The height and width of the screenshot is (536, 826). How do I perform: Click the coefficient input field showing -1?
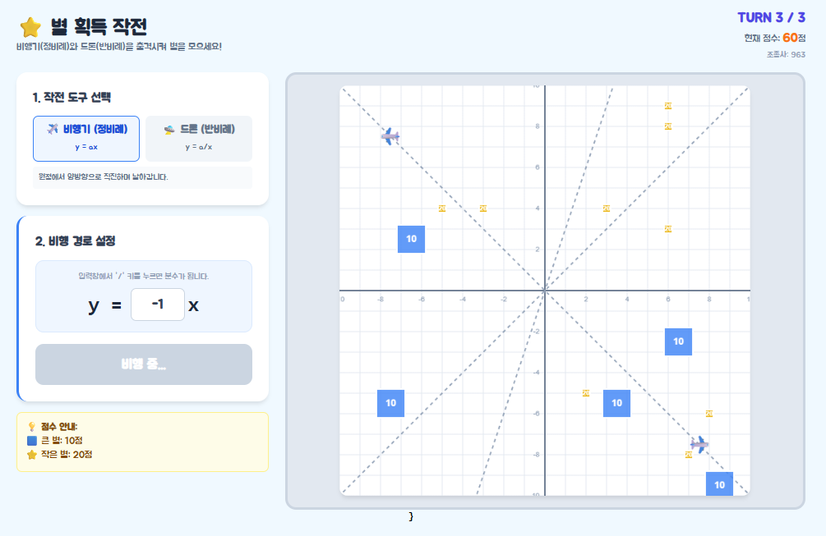[158, 305]
